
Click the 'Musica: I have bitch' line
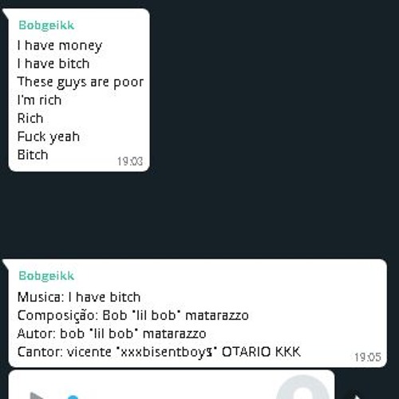tap(79, 297)
